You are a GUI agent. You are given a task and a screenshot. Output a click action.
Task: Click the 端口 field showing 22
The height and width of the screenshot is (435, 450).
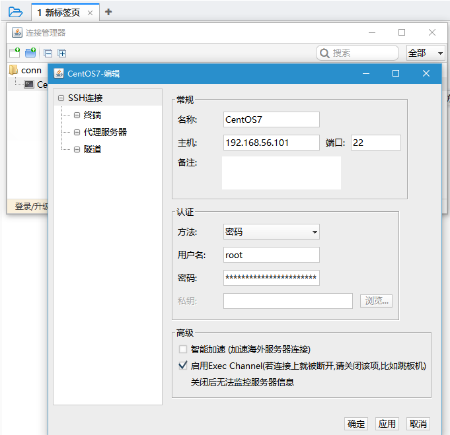pos(376,143)
